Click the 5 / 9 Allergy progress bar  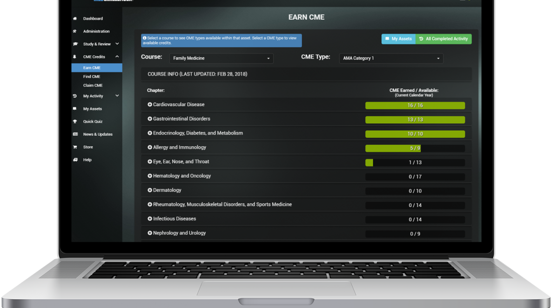coord(415,148)
